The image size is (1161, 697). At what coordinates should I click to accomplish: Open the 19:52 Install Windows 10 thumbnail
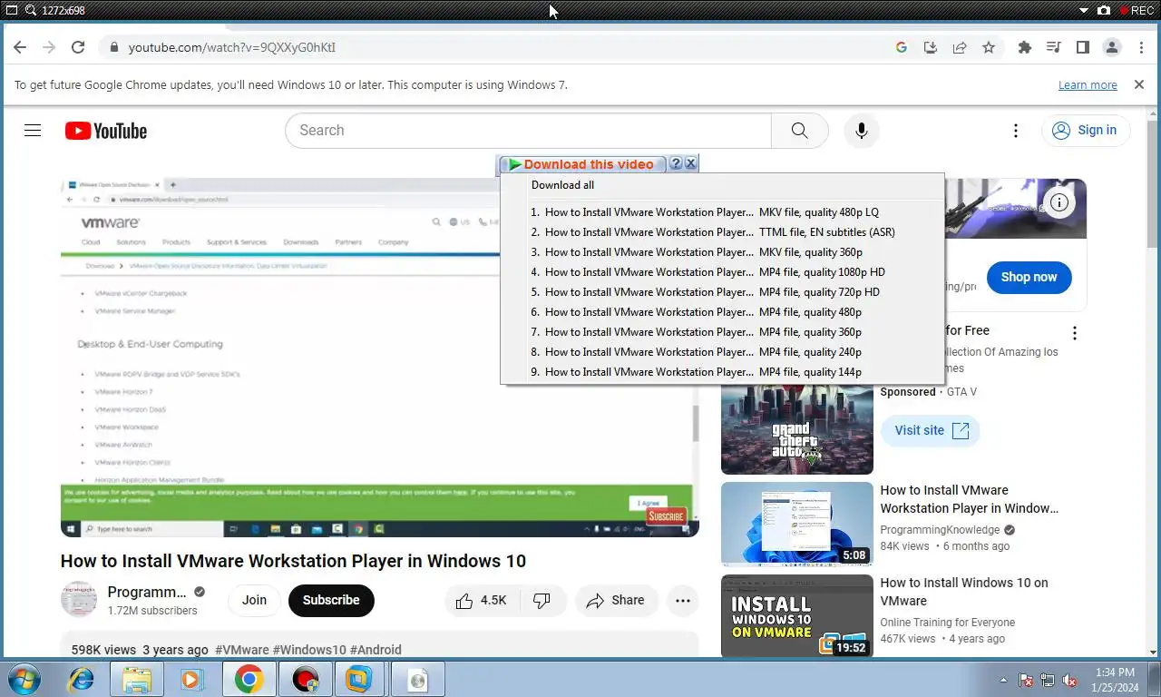point(796,615)
